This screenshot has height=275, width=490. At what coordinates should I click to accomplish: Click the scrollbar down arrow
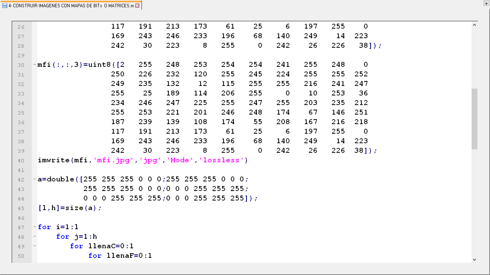tap(474, 259)
